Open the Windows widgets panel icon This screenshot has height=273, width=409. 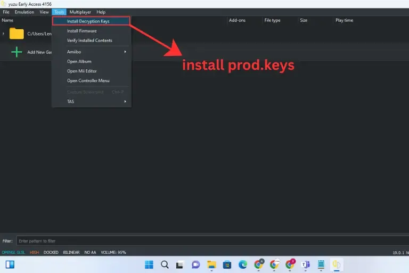(10, 264)
